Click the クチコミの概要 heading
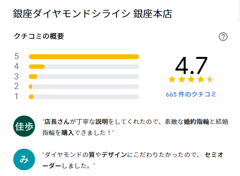The image size is (240, 176). (39, 36)
